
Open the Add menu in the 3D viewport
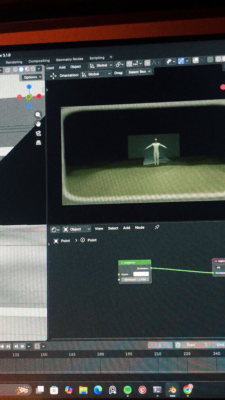(x=62, y=67)
